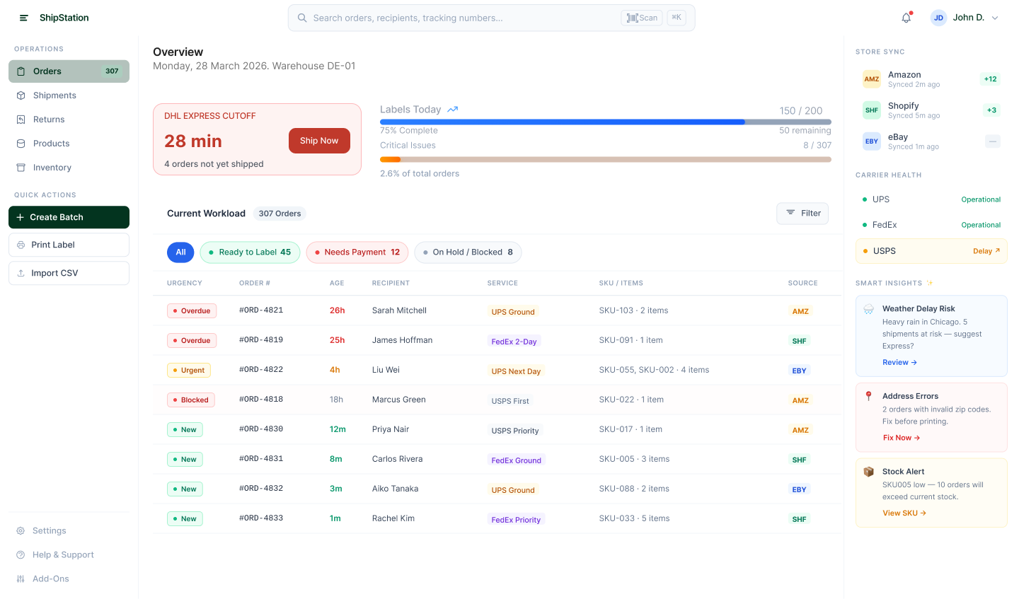1019x599 pixels.
Task: Toggle the On Hold / Blocked filter chip
Action: point(468,252)
